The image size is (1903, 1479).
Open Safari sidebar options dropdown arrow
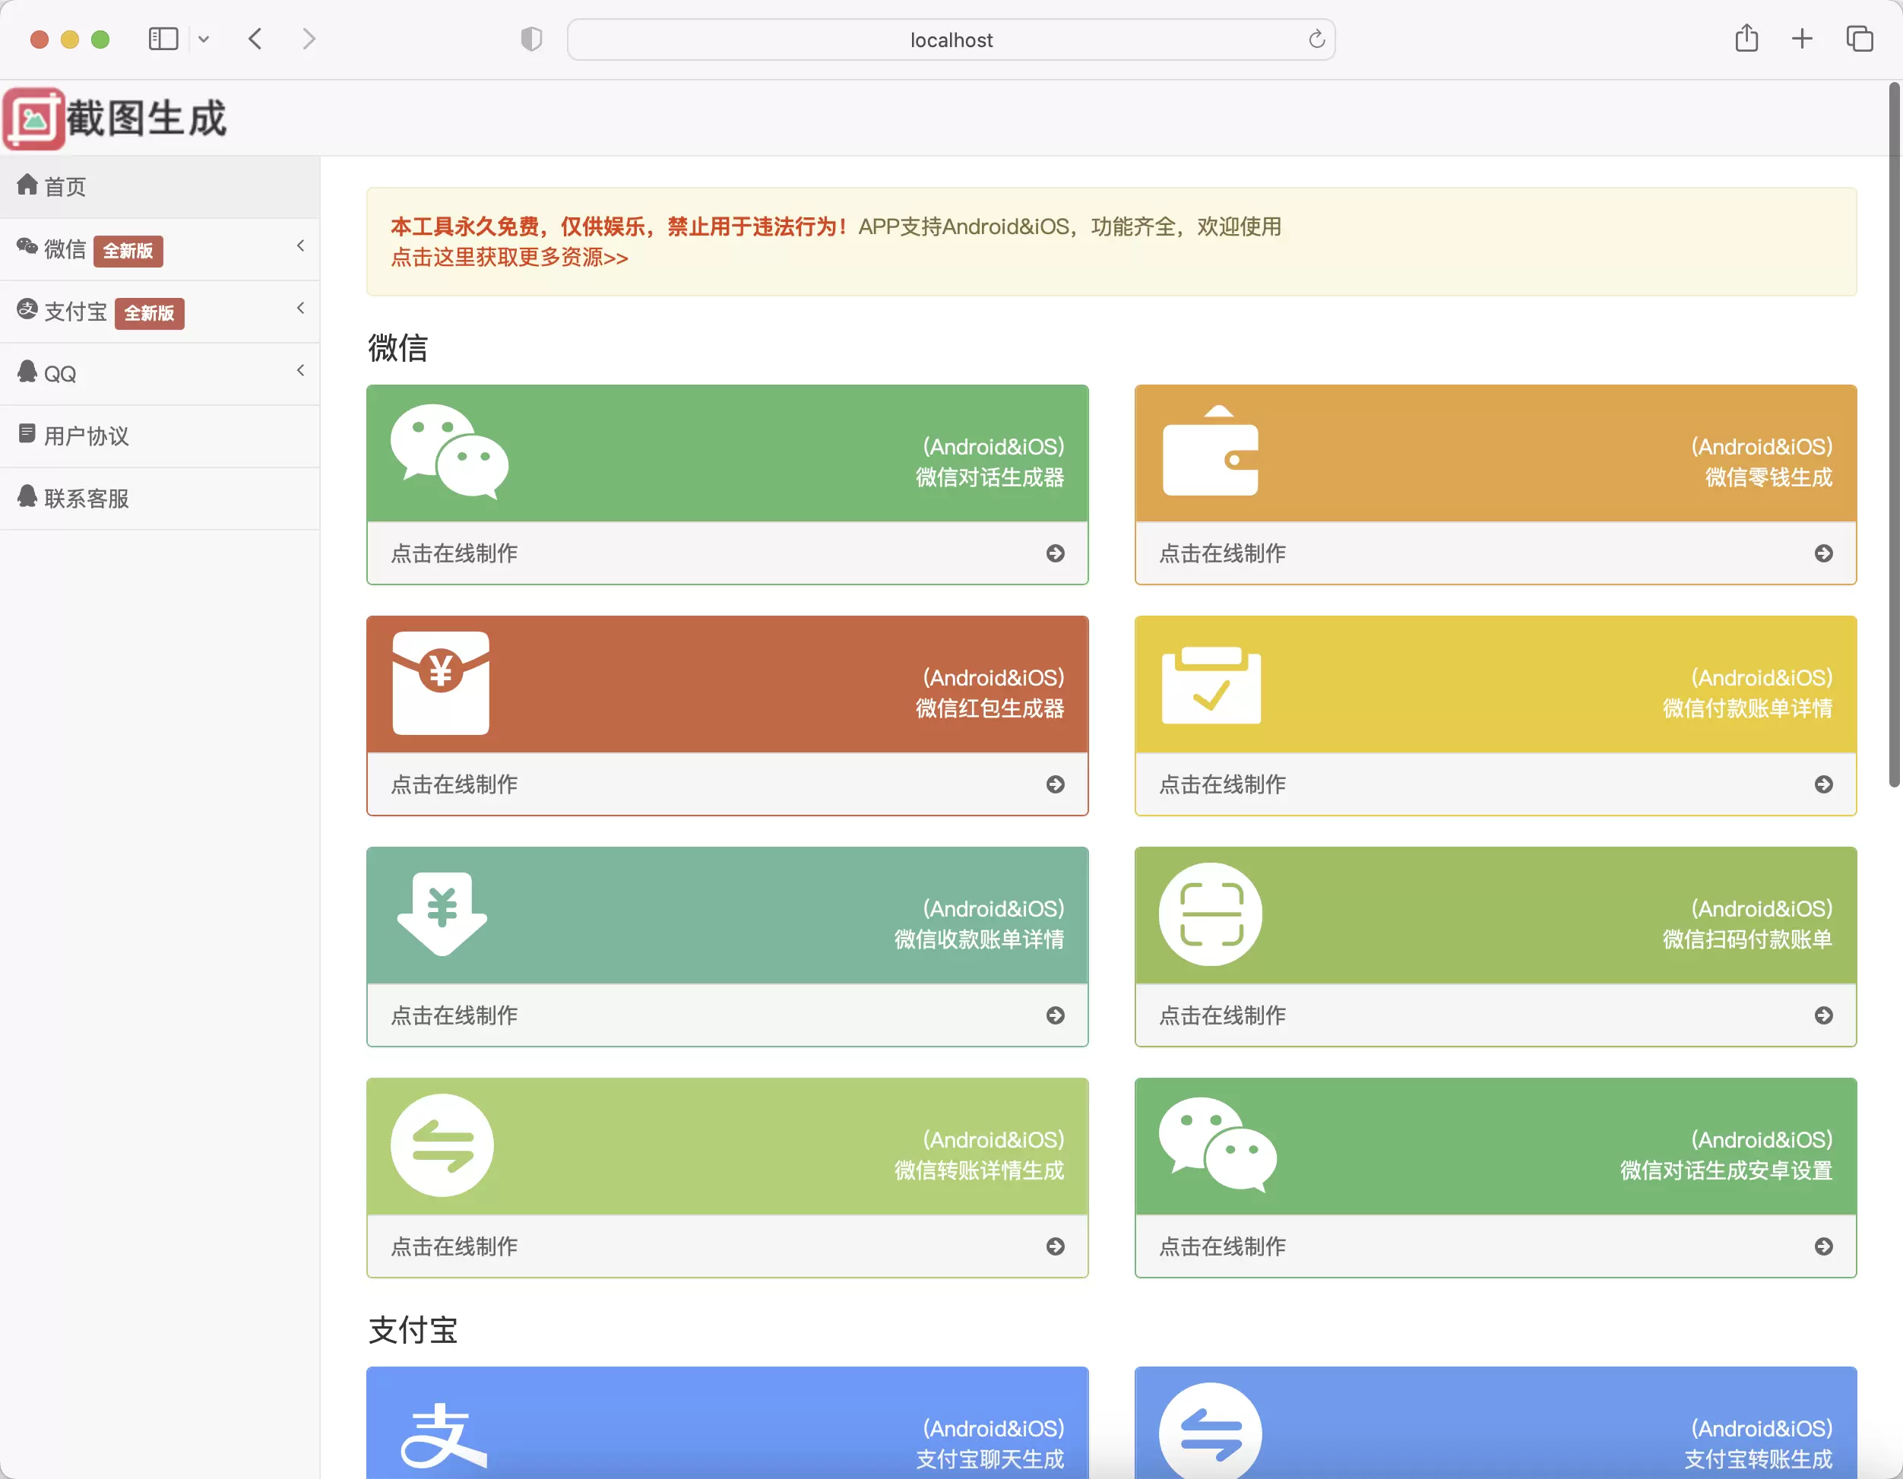(204, 40)
